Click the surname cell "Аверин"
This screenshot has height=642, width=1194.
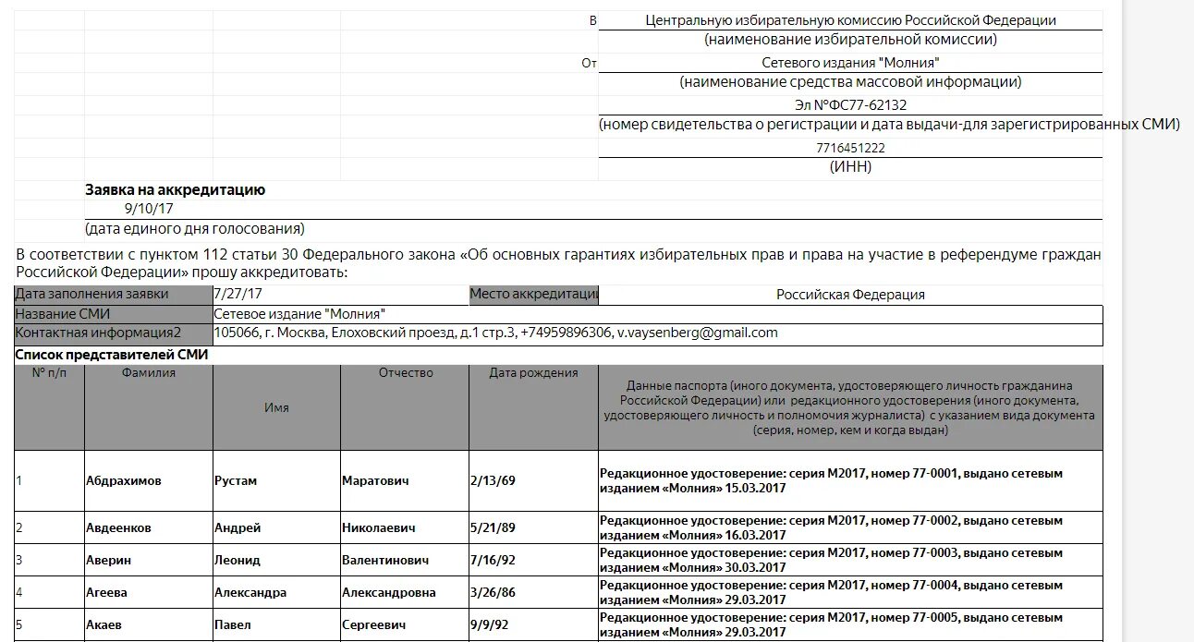pyautogui.click(x=149, y=560)
